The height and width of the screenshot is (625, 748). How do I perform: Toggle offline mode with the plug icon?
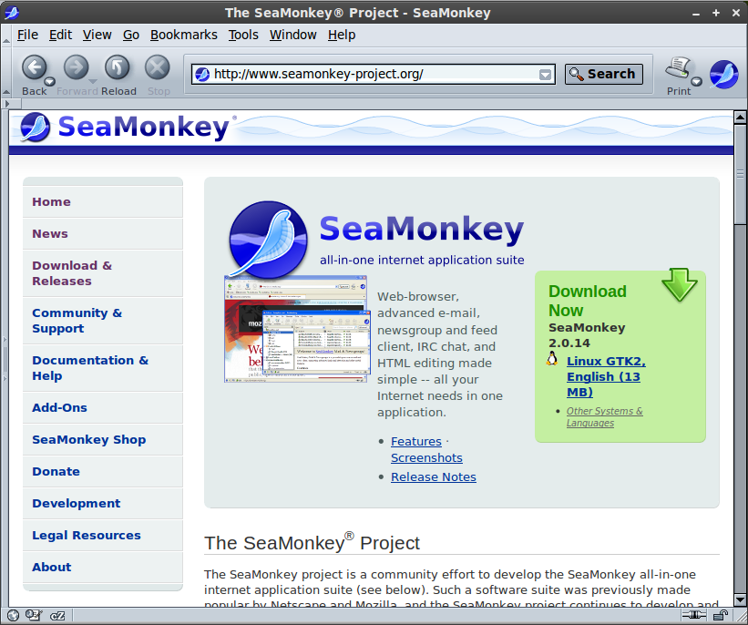coord(693,614)
